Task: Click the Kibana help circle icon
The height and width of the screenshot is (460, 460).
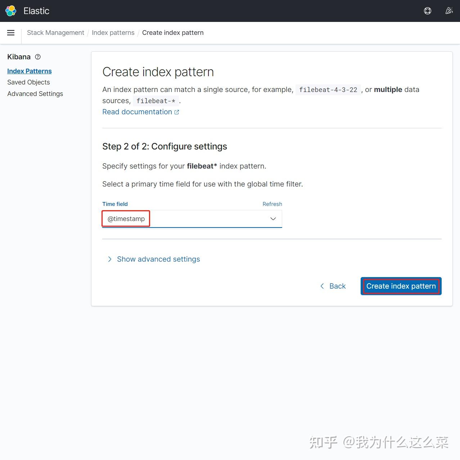Action: tap(38, 57)
